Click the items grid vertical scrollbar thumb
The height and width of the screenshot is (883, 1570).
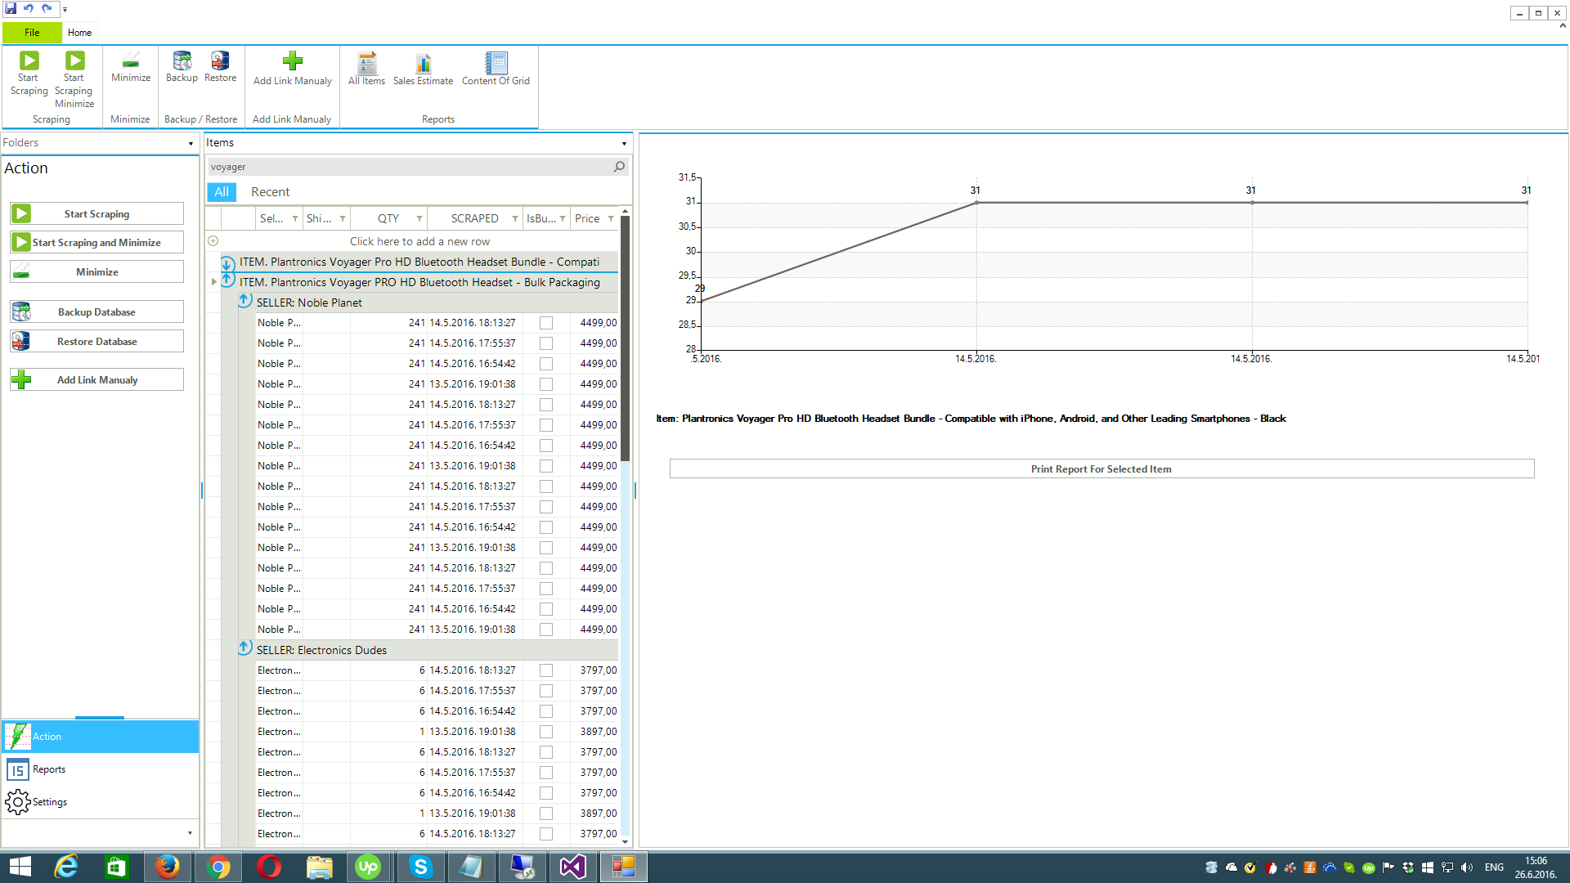click(x=625, y=339)
